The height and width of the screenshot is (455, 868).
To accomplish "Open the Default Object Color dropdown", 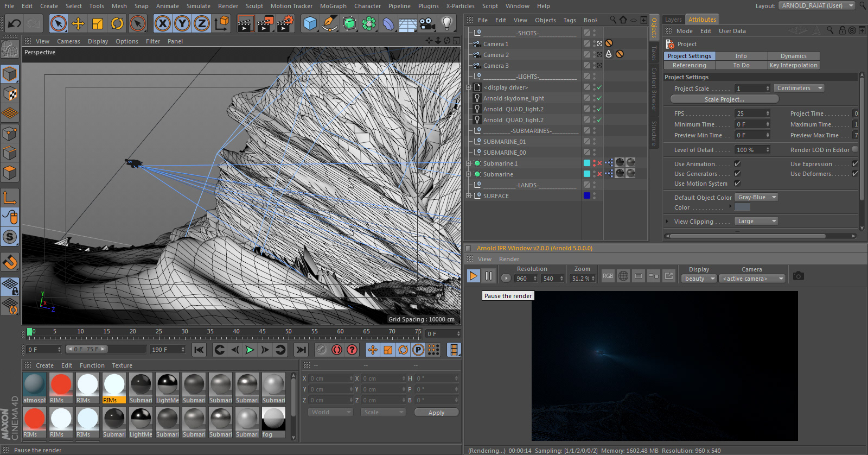I will click(x=757, y=198).
